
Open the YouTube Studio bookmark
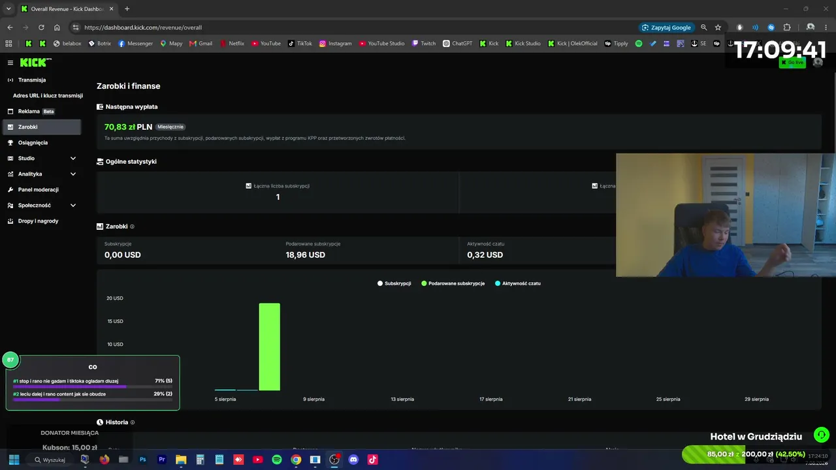tap(382, 44)
